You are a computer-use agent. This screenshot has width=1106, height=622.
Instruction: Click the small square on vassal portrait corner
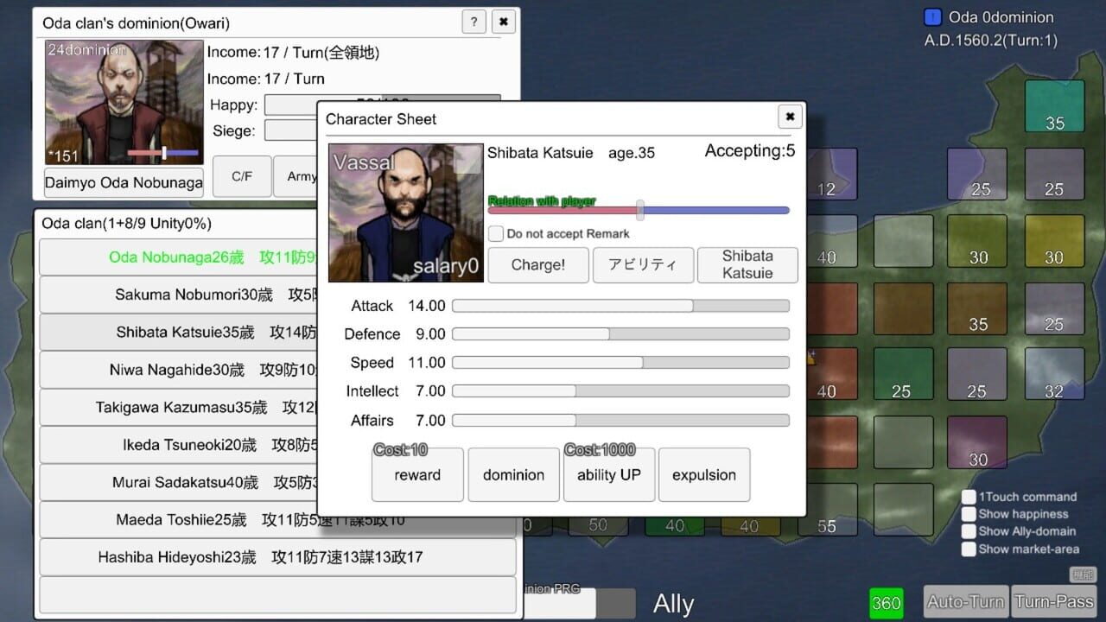(467, 160)
